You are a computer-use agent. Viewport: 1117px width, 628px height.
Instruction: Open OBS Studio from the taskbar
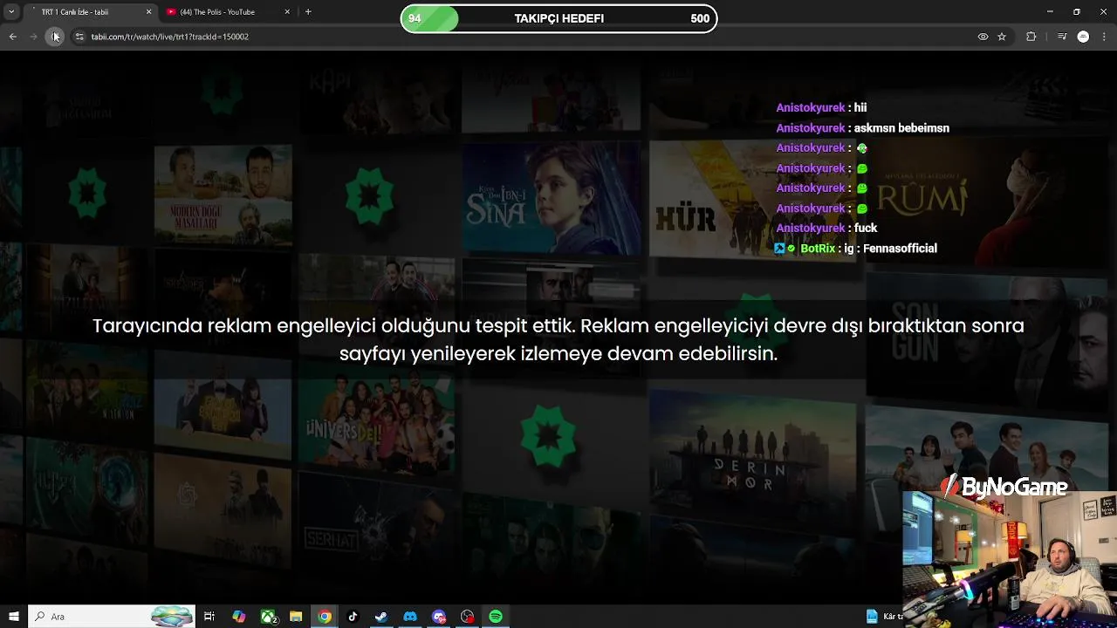[468, 617]
